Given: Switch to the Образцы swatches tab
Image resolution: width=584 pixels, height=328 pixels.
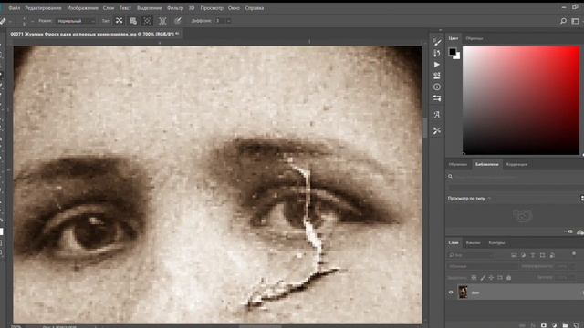Looking at the screenshot, I should coord(474,38).
